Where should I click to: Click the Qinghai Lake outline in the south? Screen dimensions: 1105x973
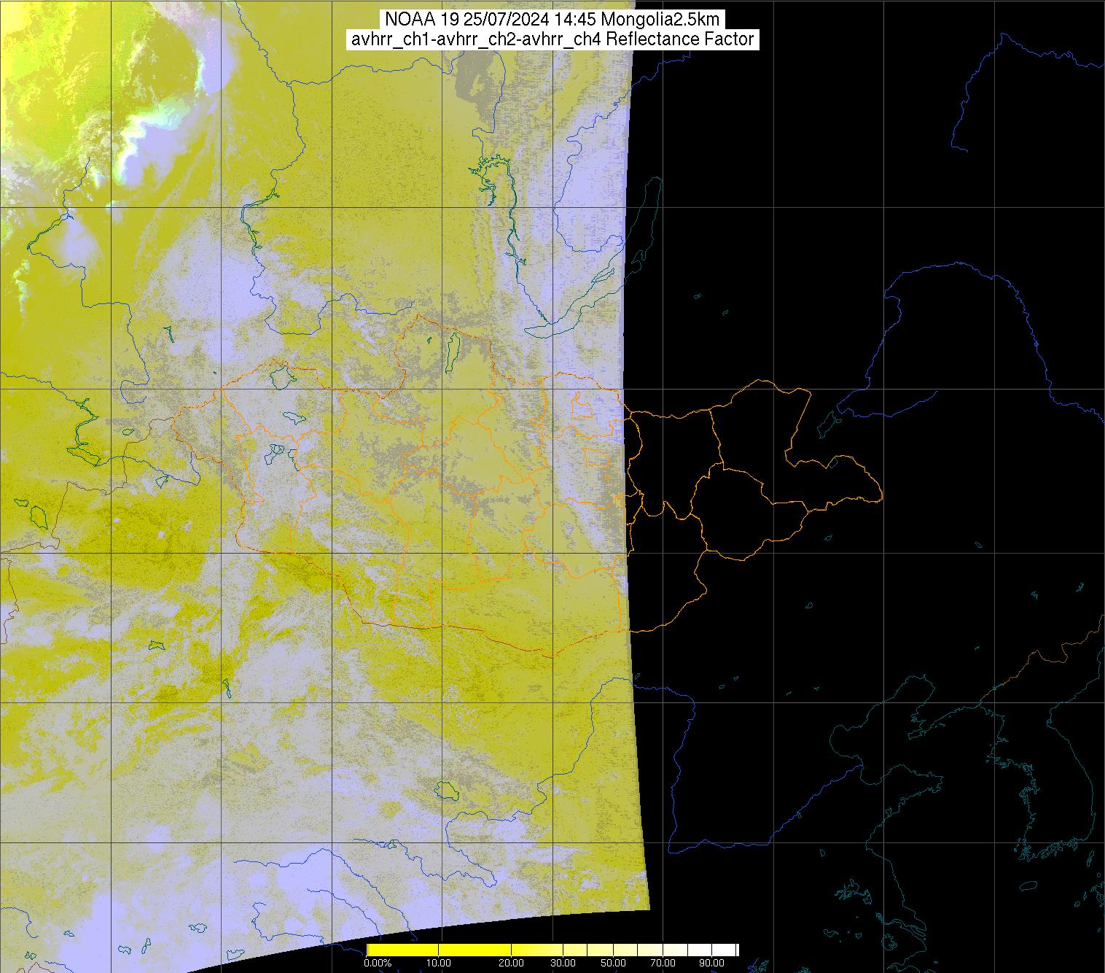(445, 790)
